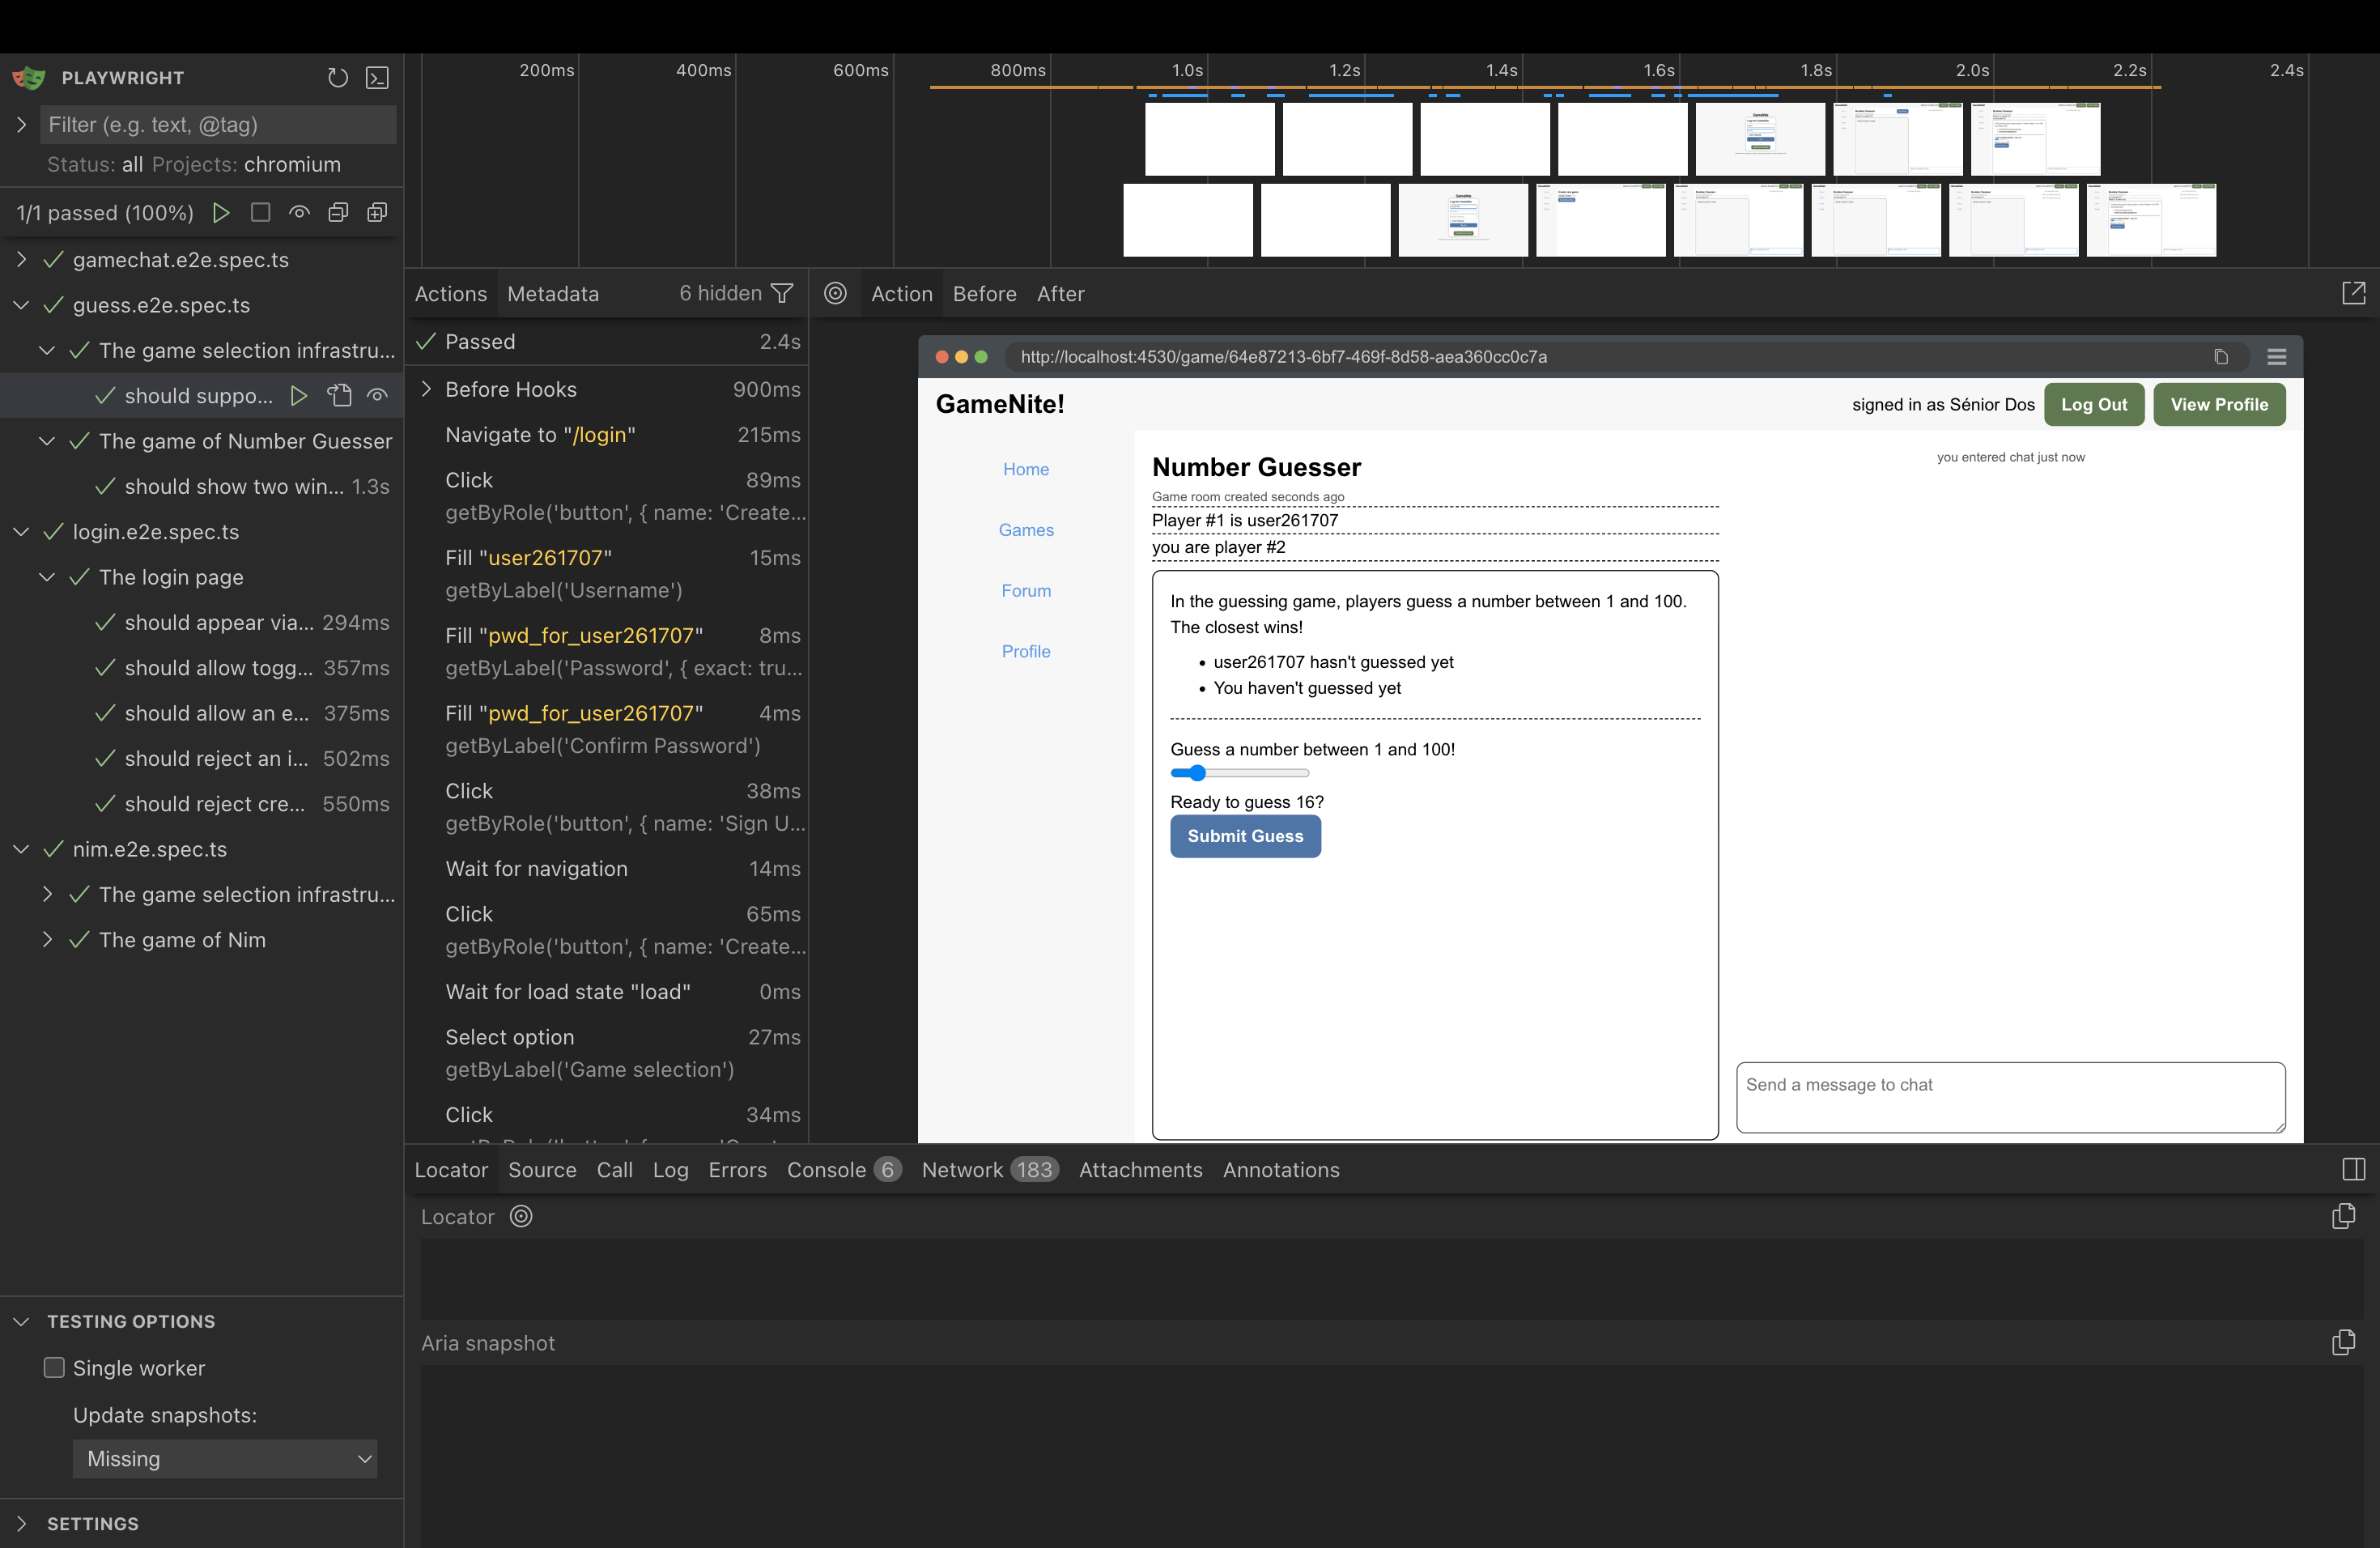Enable the Single worker checkbox
Image resolution: width=2380 pixels, height=1548 pixels.
53,1368
